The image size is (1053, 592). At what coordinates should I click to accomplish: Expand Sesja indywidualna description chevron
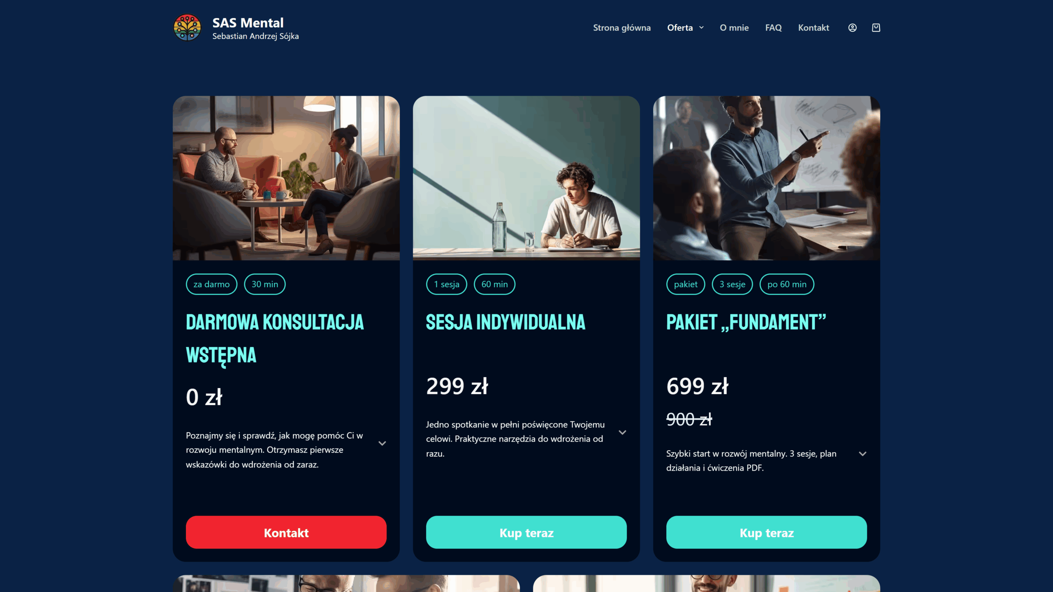(622, 432)
